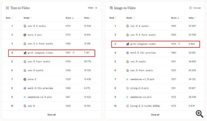This screenshot has height=121, width=207.
Task: Sort Text-to-Video table by Rank
Action: pos(9,18)
